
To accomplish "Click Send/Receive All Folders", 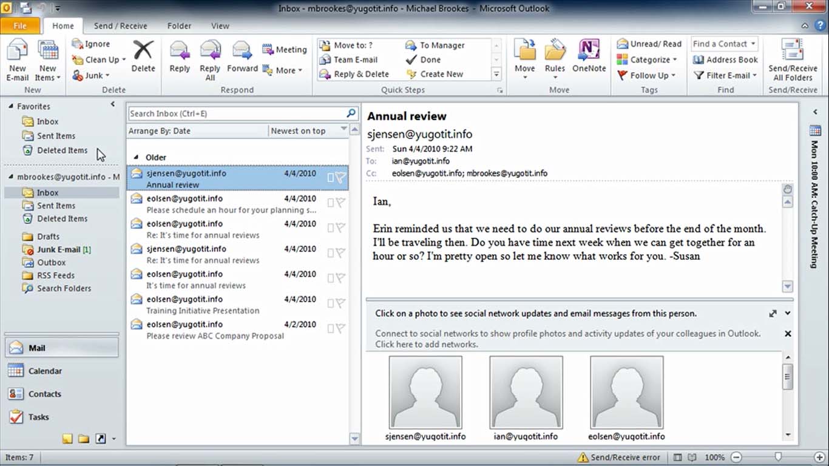I will [793, 59].
